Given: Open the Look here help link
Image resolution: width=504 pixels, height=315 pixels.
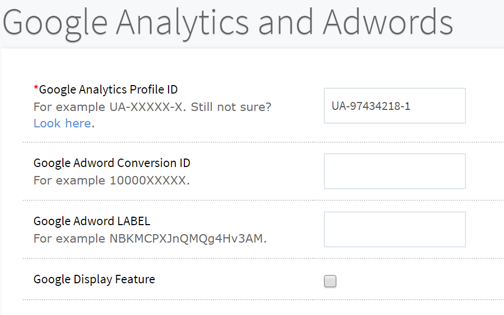Looking at the screenshot, I should point(62,124).
